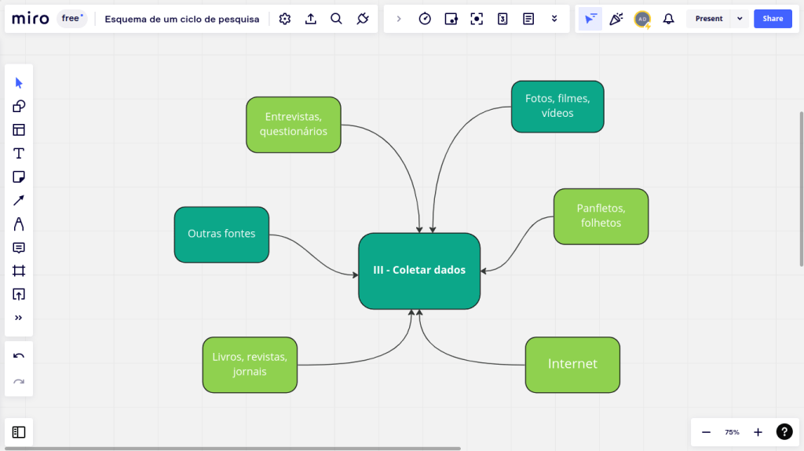This screenshot has width=804, height=451.
Task: Expand more tools in left toolbar
Action: click(19, 318)
